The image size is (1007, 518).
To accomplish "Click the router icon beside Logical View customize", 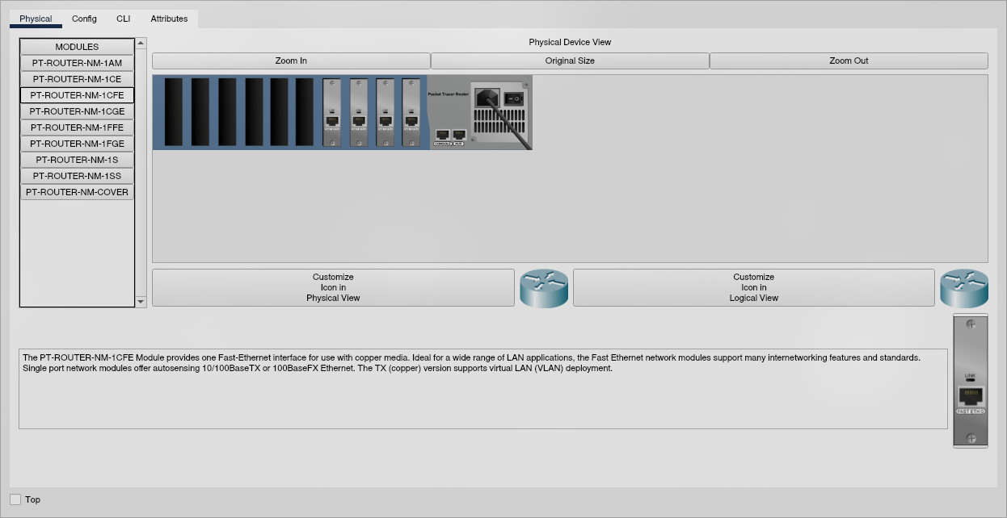I will coord(964,288).
